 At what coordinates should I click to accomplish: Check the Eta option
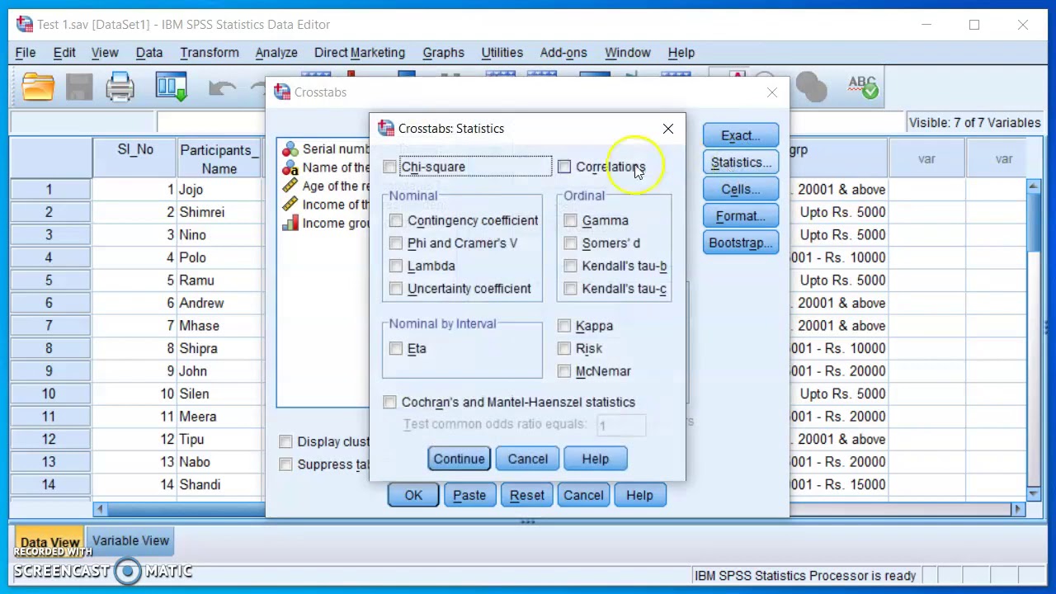tap(396, 348)
